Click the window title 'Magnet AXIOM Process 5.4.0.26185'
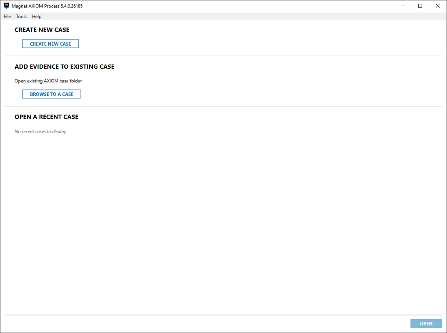Viewport: 447px width, 333px height. coord(47,6)
